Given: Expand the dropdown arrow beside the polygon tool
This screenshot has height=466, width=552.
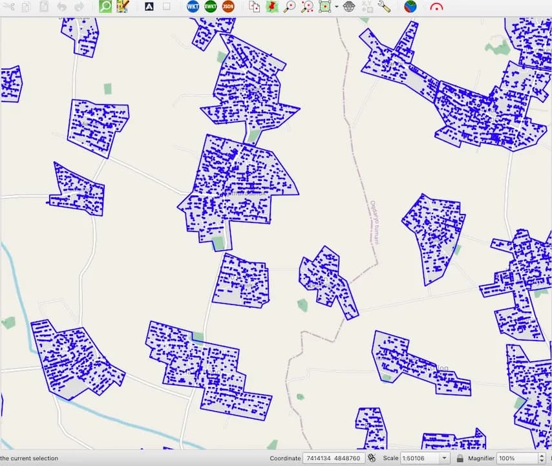Looking at the screenshot, I should pyautogui.click(x=337, y=6).
